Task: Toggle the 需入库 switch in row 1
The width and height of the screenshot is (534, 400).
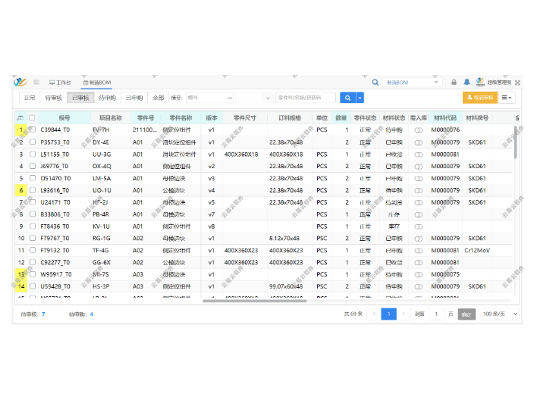Action: [x=418, y=130]
